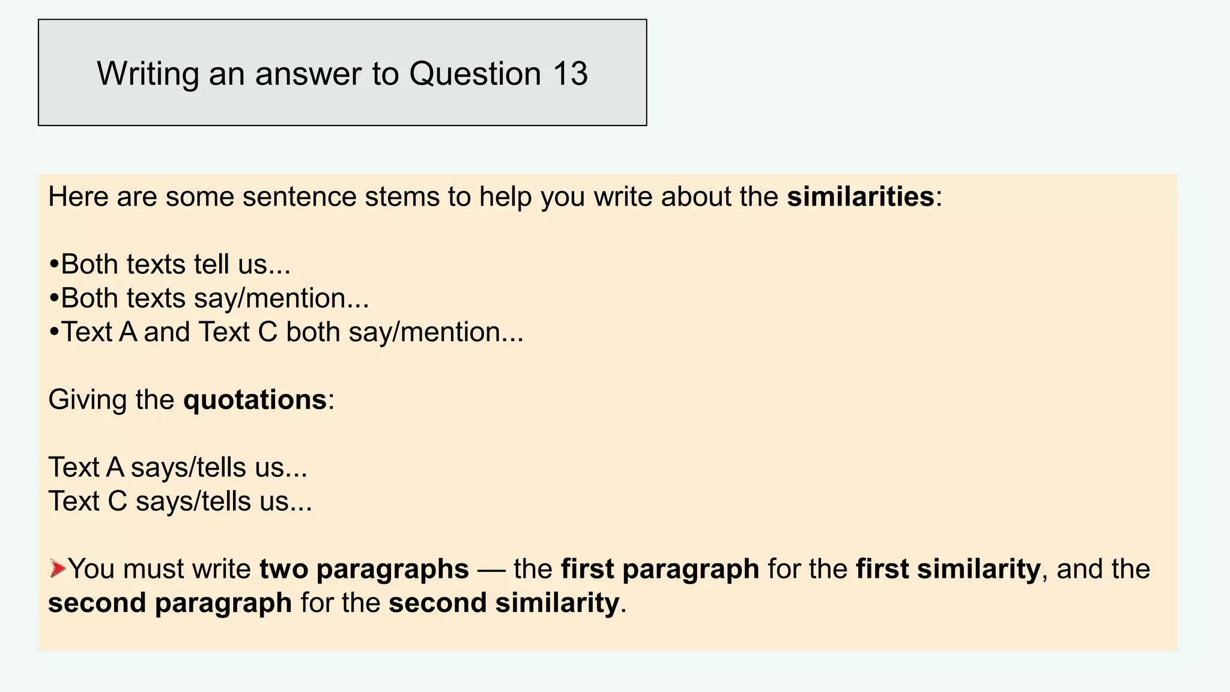
Task: Click 'You must write' after the red arrow
Action: (x=160, y=569)
